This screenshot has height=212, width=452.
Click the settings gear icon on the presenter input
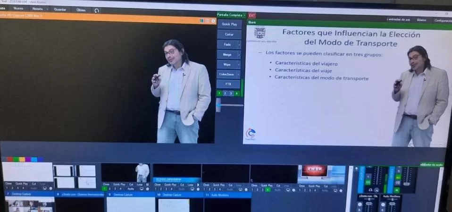(x=148, y=189)
